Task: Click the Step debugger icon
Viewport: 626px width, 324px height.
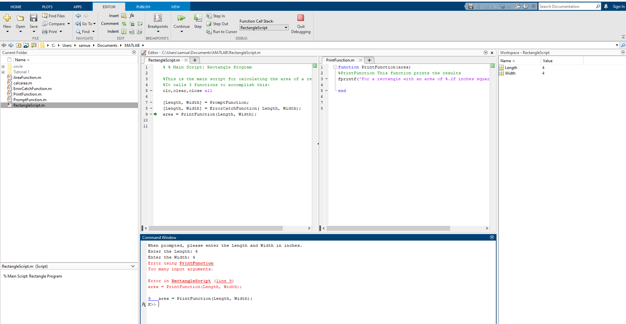Action: [x=198, y=18]
